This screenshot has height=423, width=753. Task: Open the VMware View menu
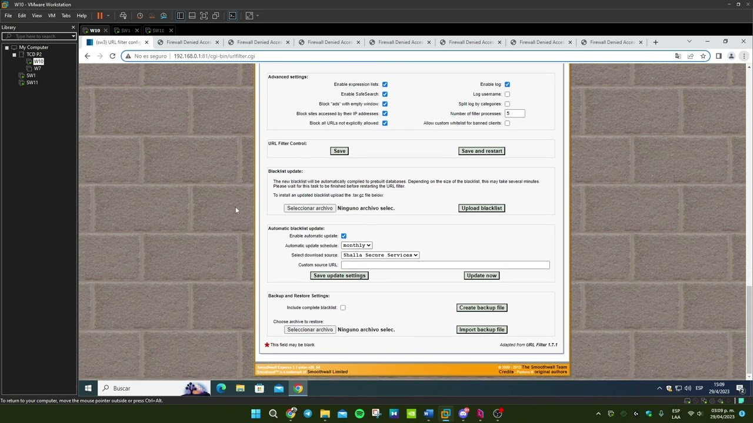(x=36, y=16)
